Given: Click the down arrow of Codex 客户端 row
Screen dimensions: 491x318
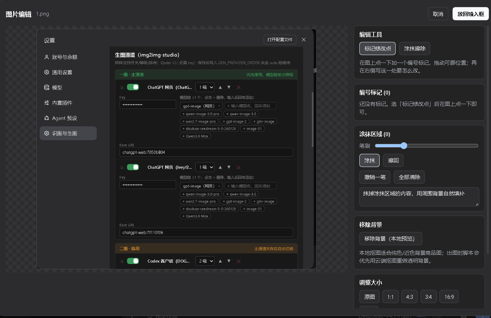Looking at the screenshot, I should point(229,261).
